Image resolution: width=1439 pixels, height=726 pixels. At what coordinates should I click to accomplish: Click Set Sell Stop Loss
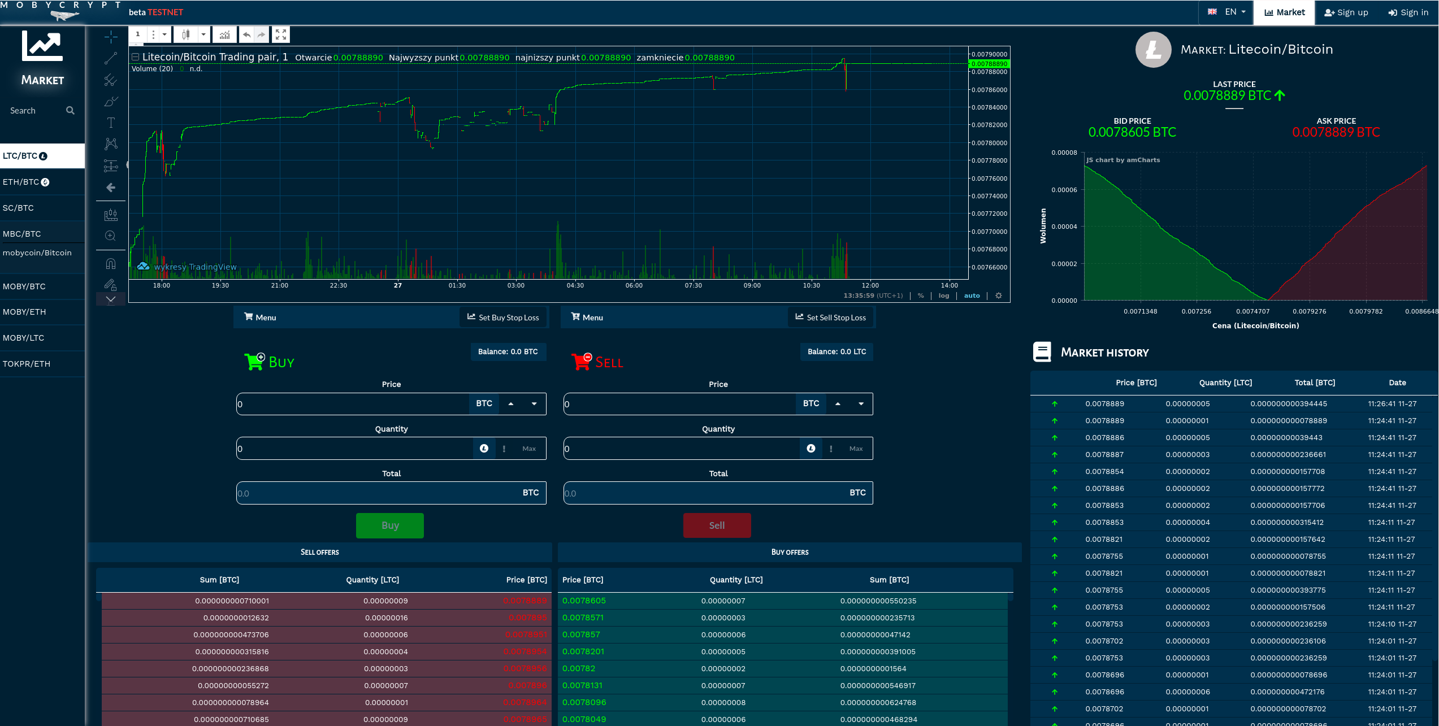tap(831, 318)
